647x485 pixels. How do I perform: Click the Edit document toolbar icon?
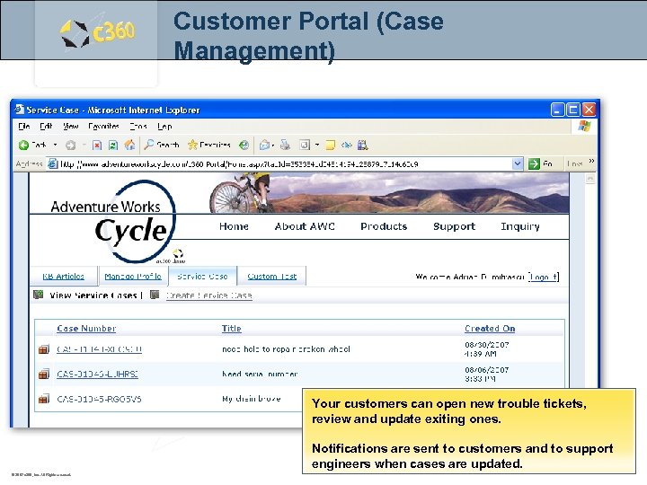(305, 145)
